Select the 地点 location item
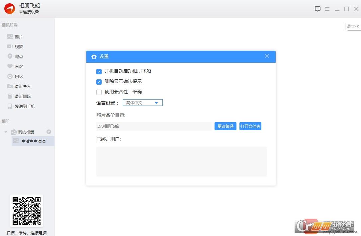 (19, 57)
